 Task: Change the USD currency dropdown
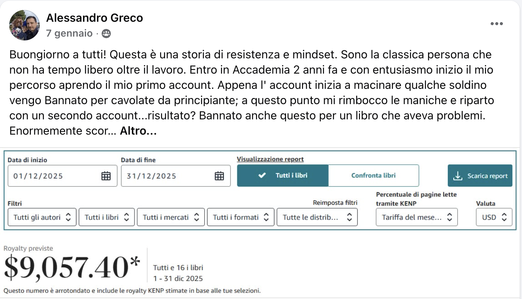pyautogui.click(x=494, y=217)
